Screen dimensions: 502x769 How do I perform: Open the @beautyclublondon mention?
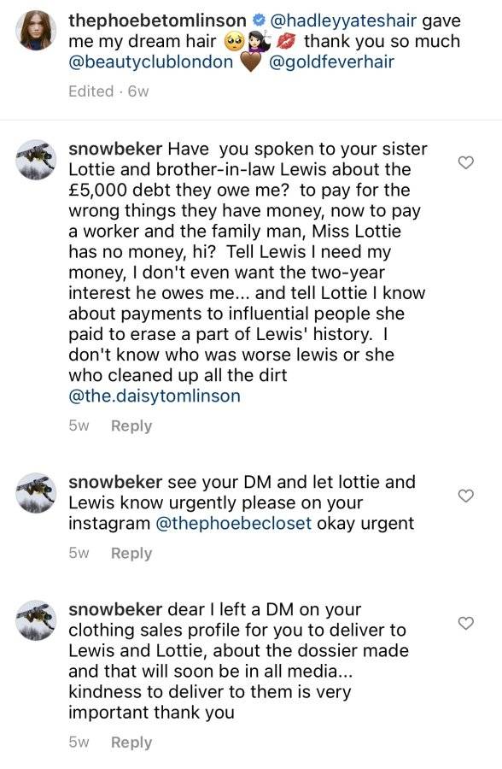pos(150,62)
